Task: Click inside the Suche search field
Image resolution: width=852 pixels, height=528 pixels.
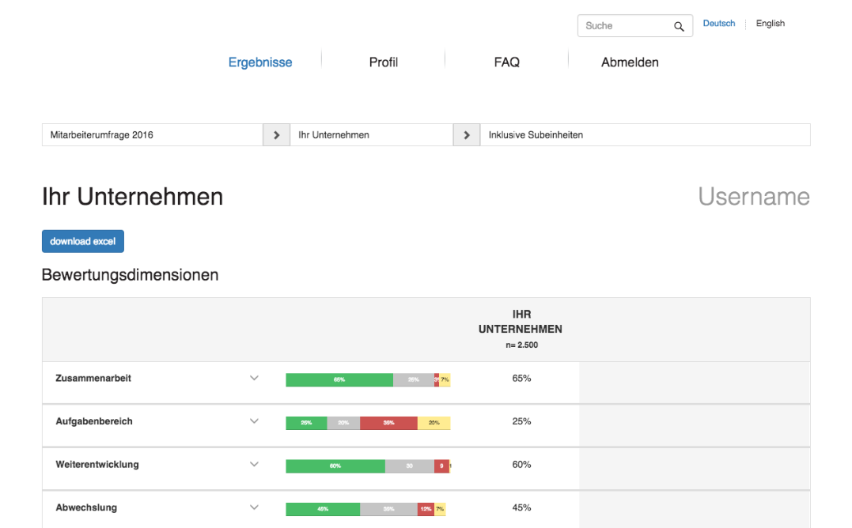Action: (625, 25)
